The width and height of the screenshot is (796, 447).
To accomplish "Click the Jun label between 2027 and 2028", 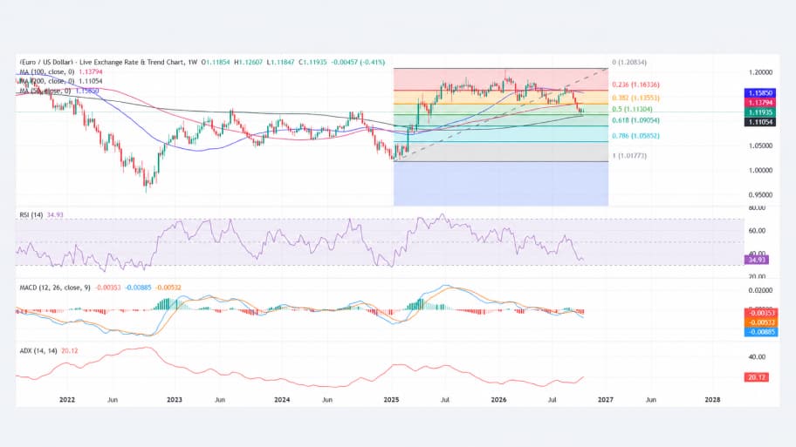I will tap(651, 400).
